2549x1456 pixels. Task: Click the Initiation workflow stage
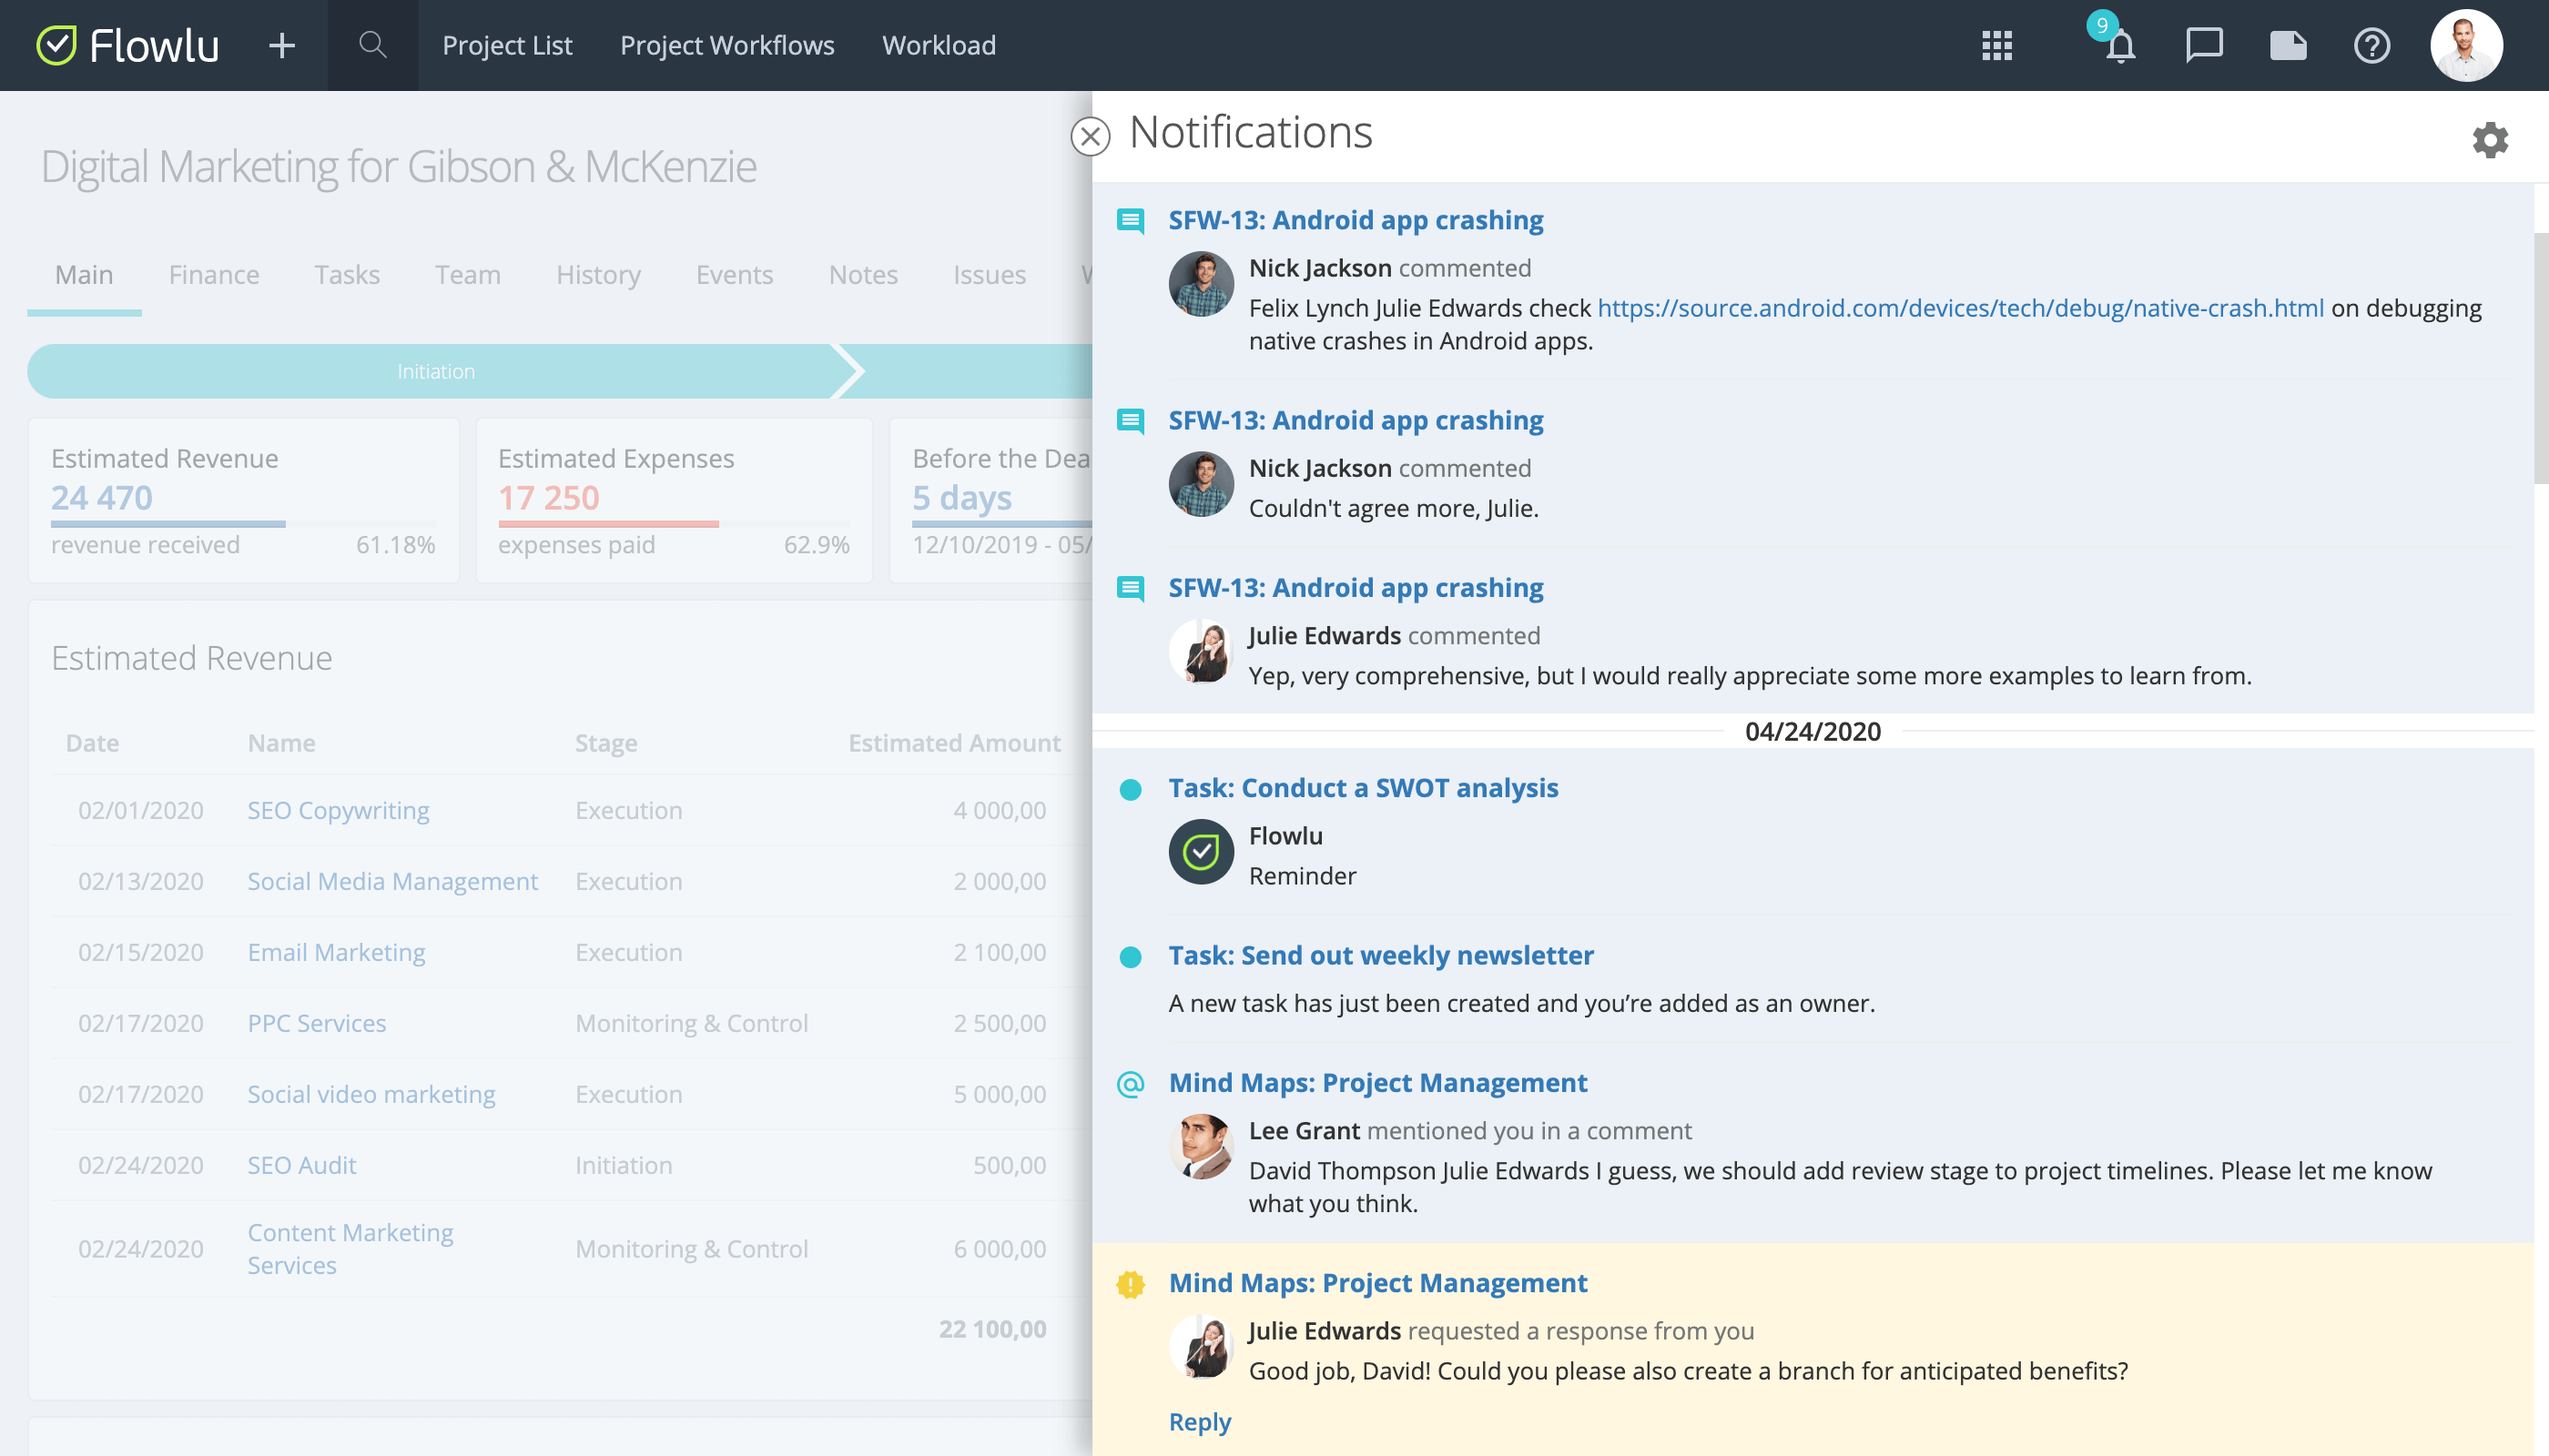[x=436, y=371]
